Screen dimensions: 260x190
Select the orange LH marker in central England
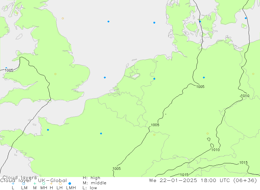(x=55, y=74)
